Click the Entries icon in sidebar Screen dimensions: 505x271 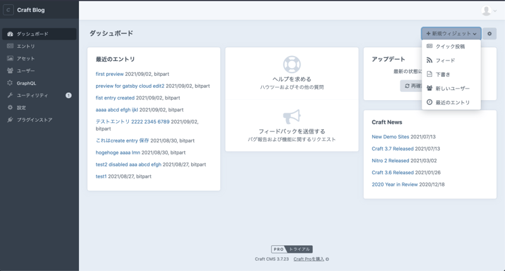click(x=10, y=46)
